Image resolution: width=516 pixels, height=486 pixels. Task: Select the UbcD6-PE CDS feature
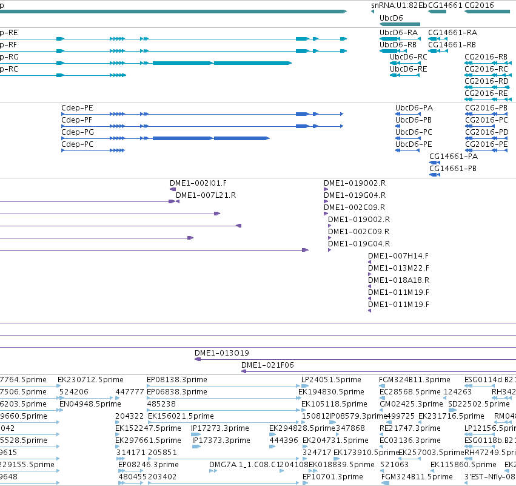pyautogui.click(x=407, y=150)
